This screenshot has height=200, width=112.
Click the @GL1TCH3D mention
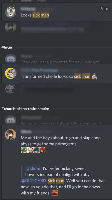click(33, 180)
